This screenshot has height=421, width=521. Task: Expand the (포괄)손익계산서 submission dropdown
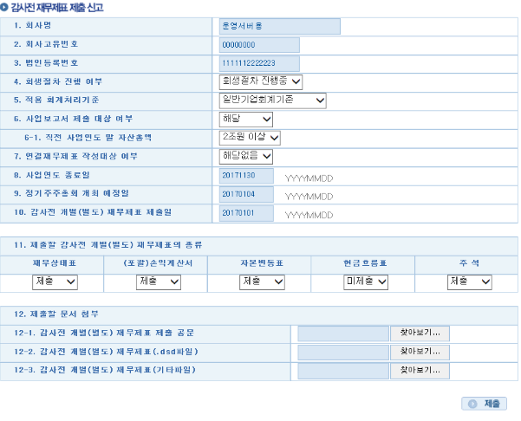(159, 282)
